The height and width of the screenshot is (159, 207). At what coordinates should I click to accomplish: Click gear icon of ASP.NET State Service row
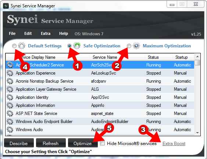(x=10, y=113)
